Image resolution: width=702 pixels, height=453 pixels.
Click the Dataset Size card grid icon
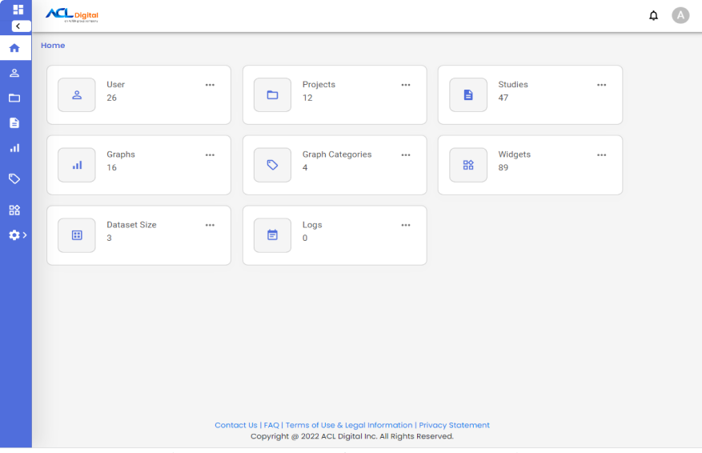point(77,235)
